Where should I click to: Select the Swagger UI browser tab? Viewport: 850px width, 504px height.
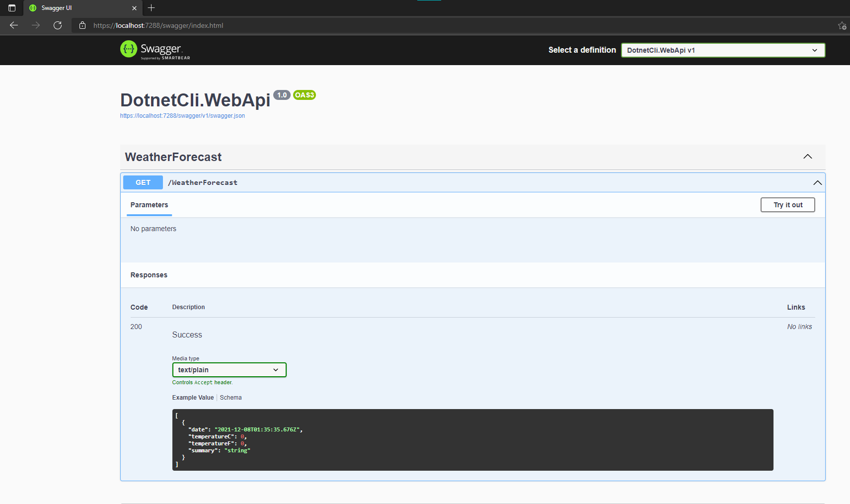click(82, 8)
